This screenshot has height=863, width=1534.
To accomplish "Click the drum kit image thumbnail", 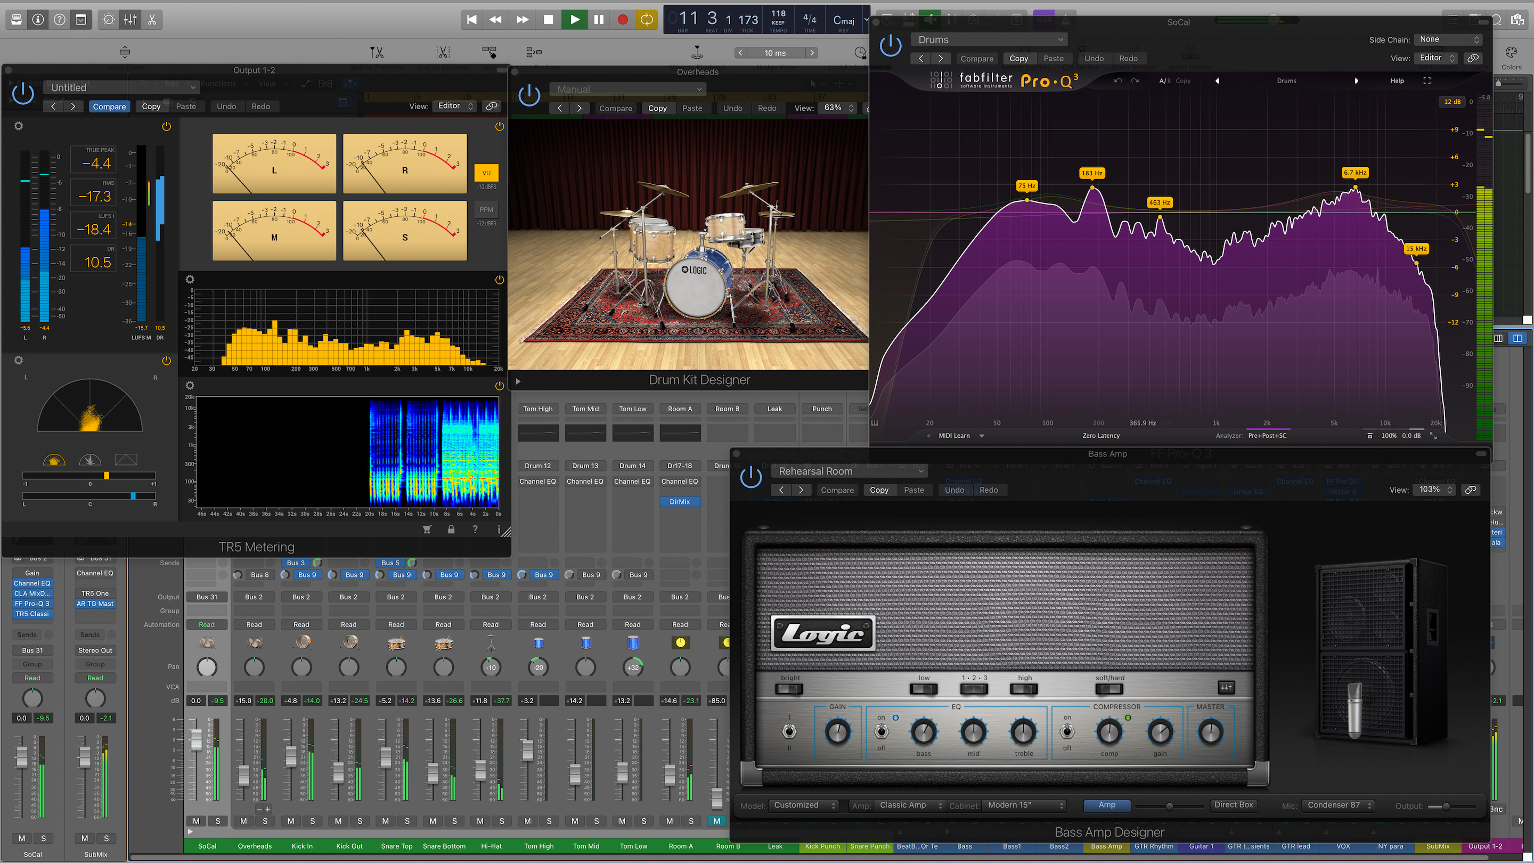I will click(688, 244).
